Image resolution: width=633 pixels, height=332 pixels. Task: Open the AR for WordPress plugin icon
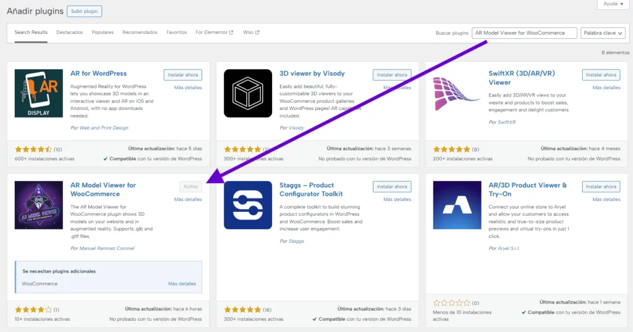click(x=39, y=93)
